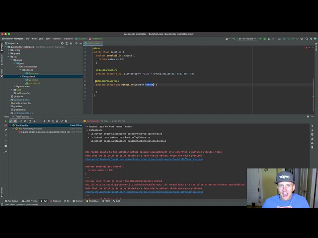Image resolution: width=318 pixels, height=238 pixels.
Task: Open second Question.java path link in console
Action: click(144, 192)
